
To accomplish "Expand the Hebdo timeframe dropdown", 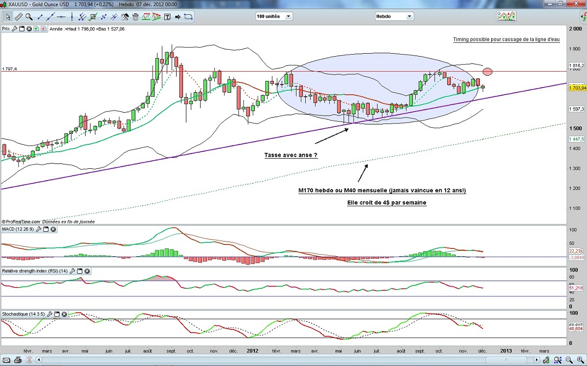I will 394,16.
